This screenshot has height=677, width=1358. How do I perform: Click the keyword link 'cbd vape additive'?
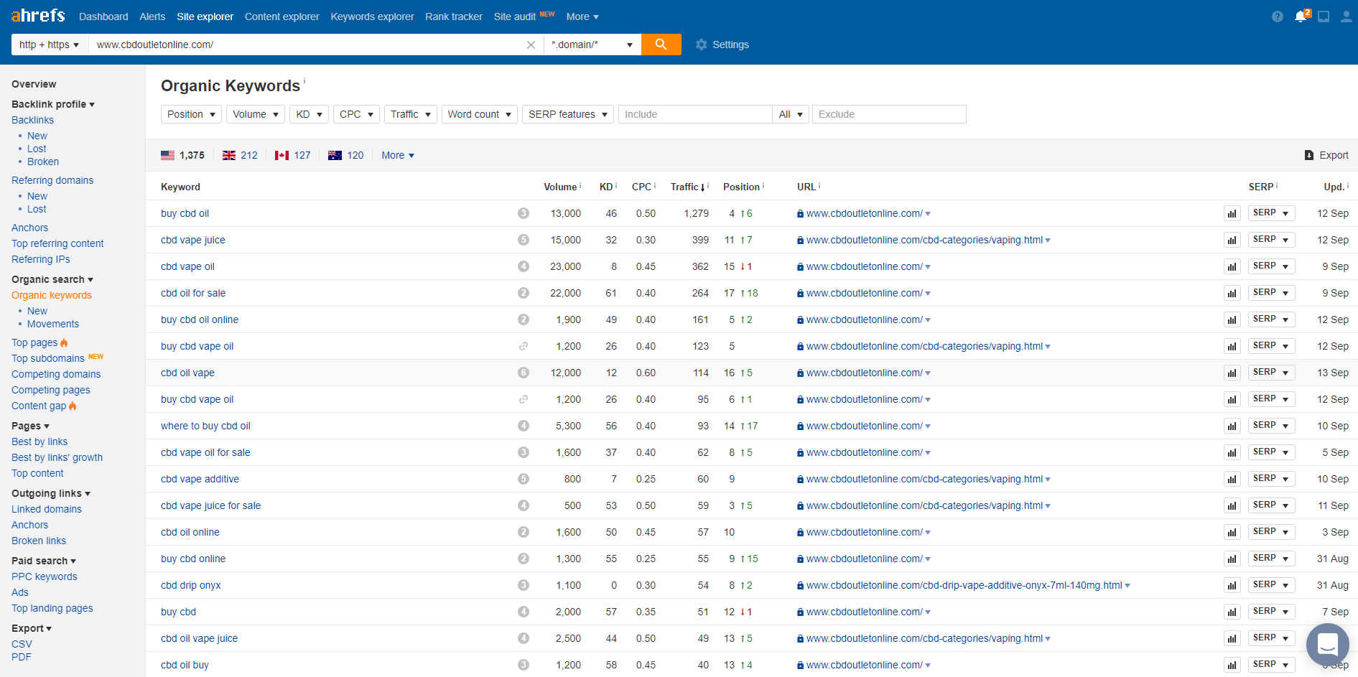(x=200, y=479)
